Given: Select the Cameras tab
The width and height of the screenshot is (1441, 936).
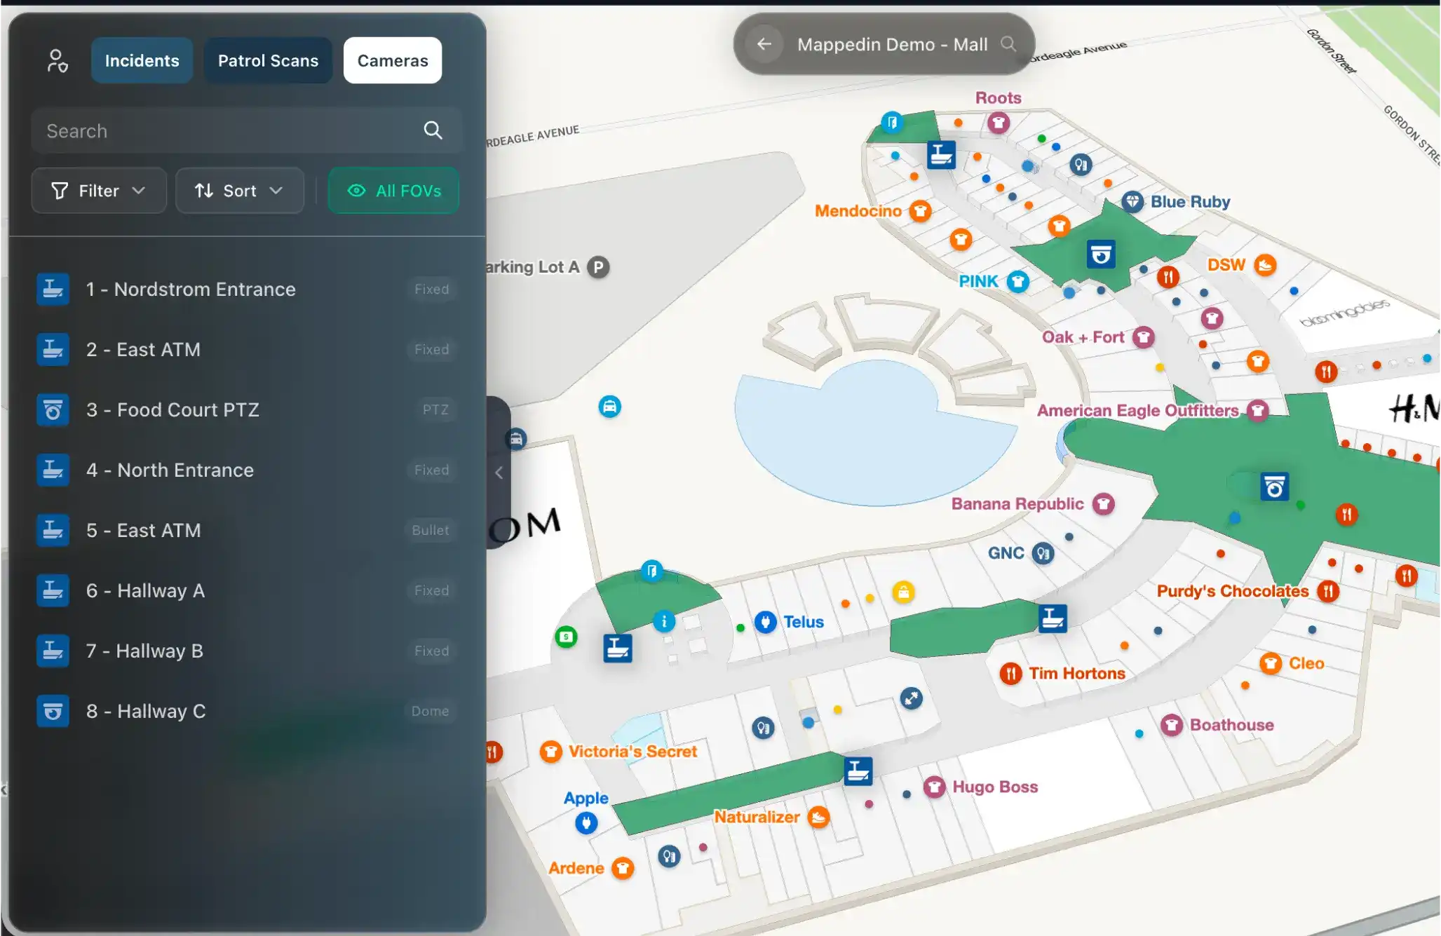Looking at the screenshot, I should (x=393, y=61).
